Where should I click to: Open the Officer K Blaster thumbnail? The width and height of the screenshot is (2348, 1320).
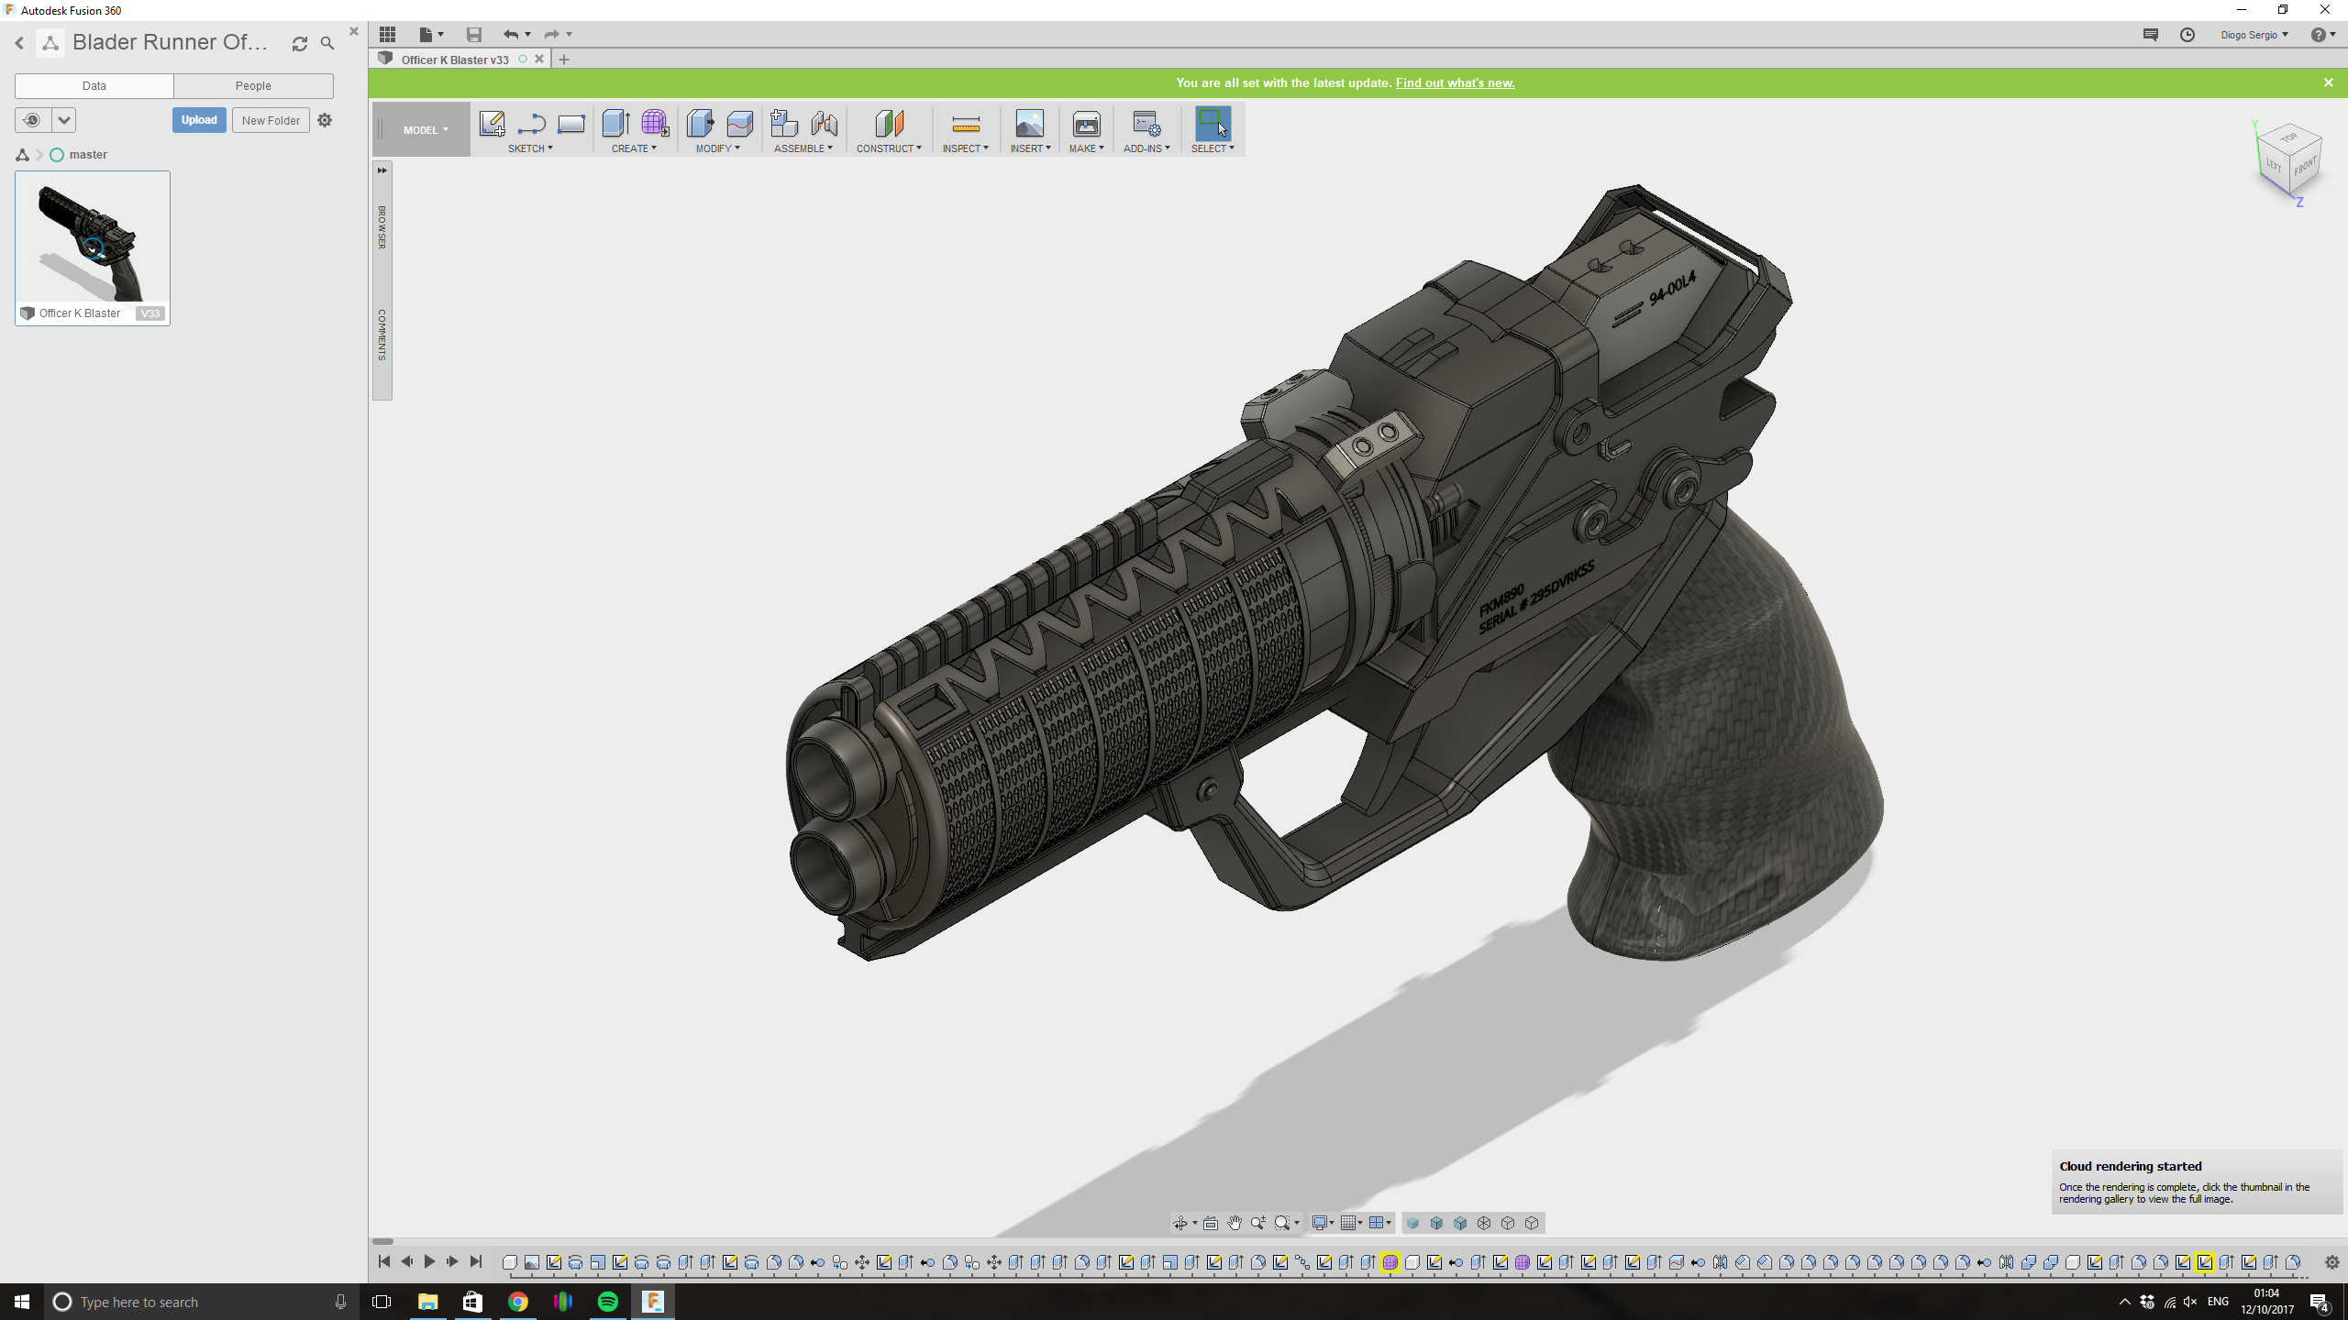pos(93,237)
